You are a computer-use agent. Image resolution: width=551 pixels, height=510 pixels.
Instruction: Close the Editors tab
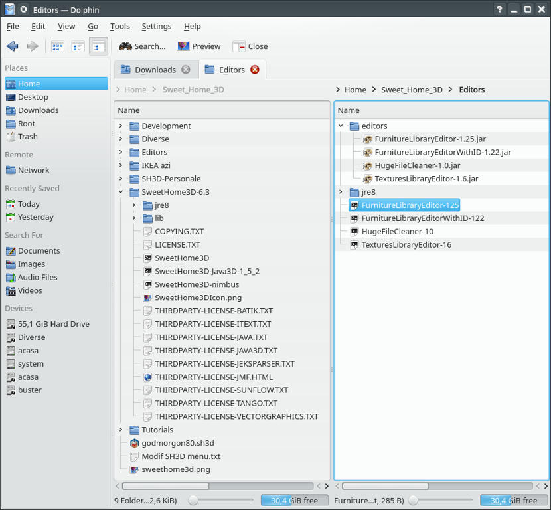pos(255,70)
